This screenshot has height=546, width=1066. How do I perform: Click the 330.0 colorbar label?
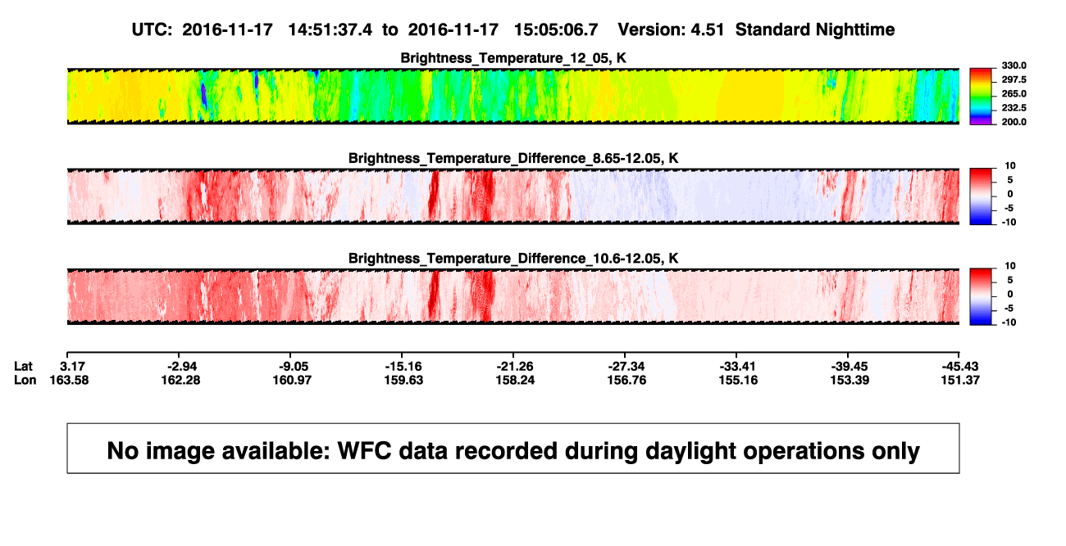(x=1014, y=65)
